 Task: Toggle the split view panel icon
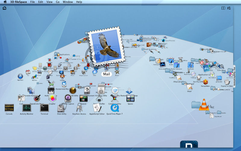pyautogui.click(x=223, y=8)
